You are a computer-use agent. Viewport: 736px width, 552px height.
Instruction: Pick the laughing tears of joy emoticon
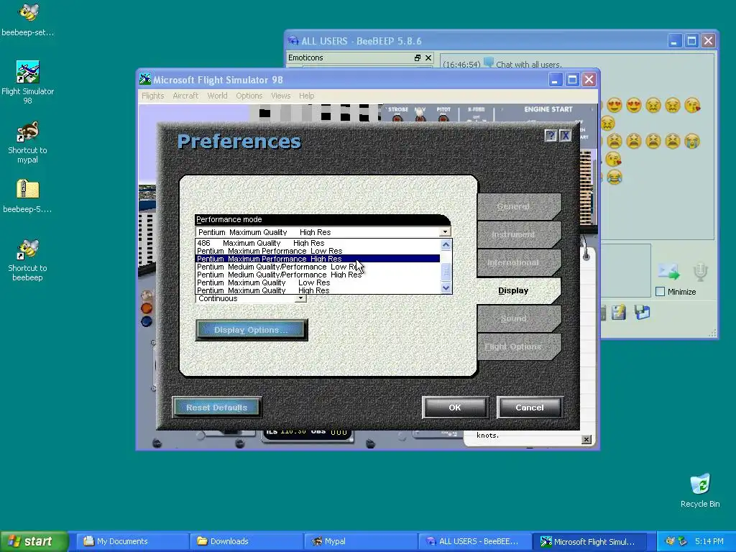[614, 177]
